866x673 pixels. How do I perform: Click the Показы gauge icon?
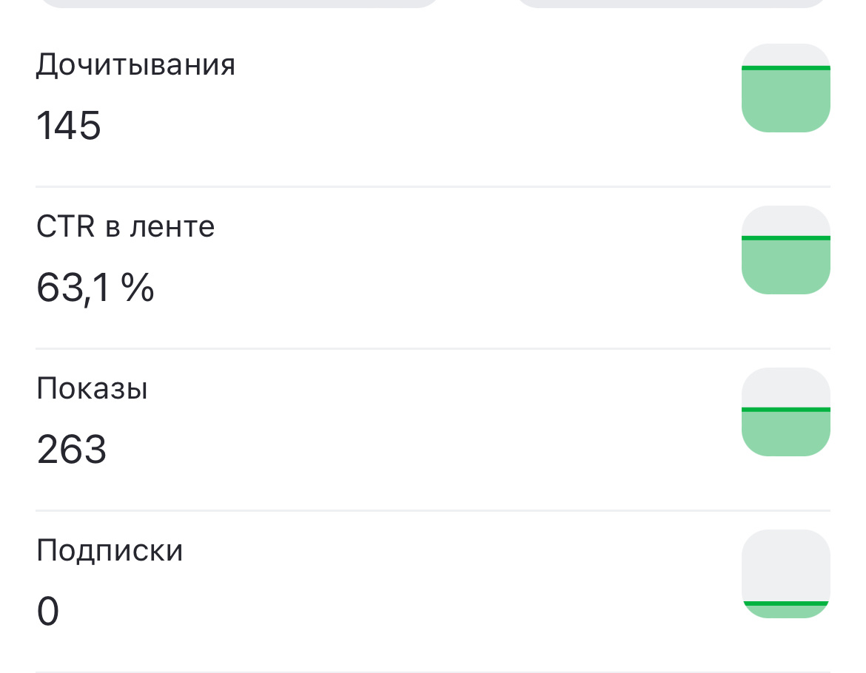click(x=786, y=411)
